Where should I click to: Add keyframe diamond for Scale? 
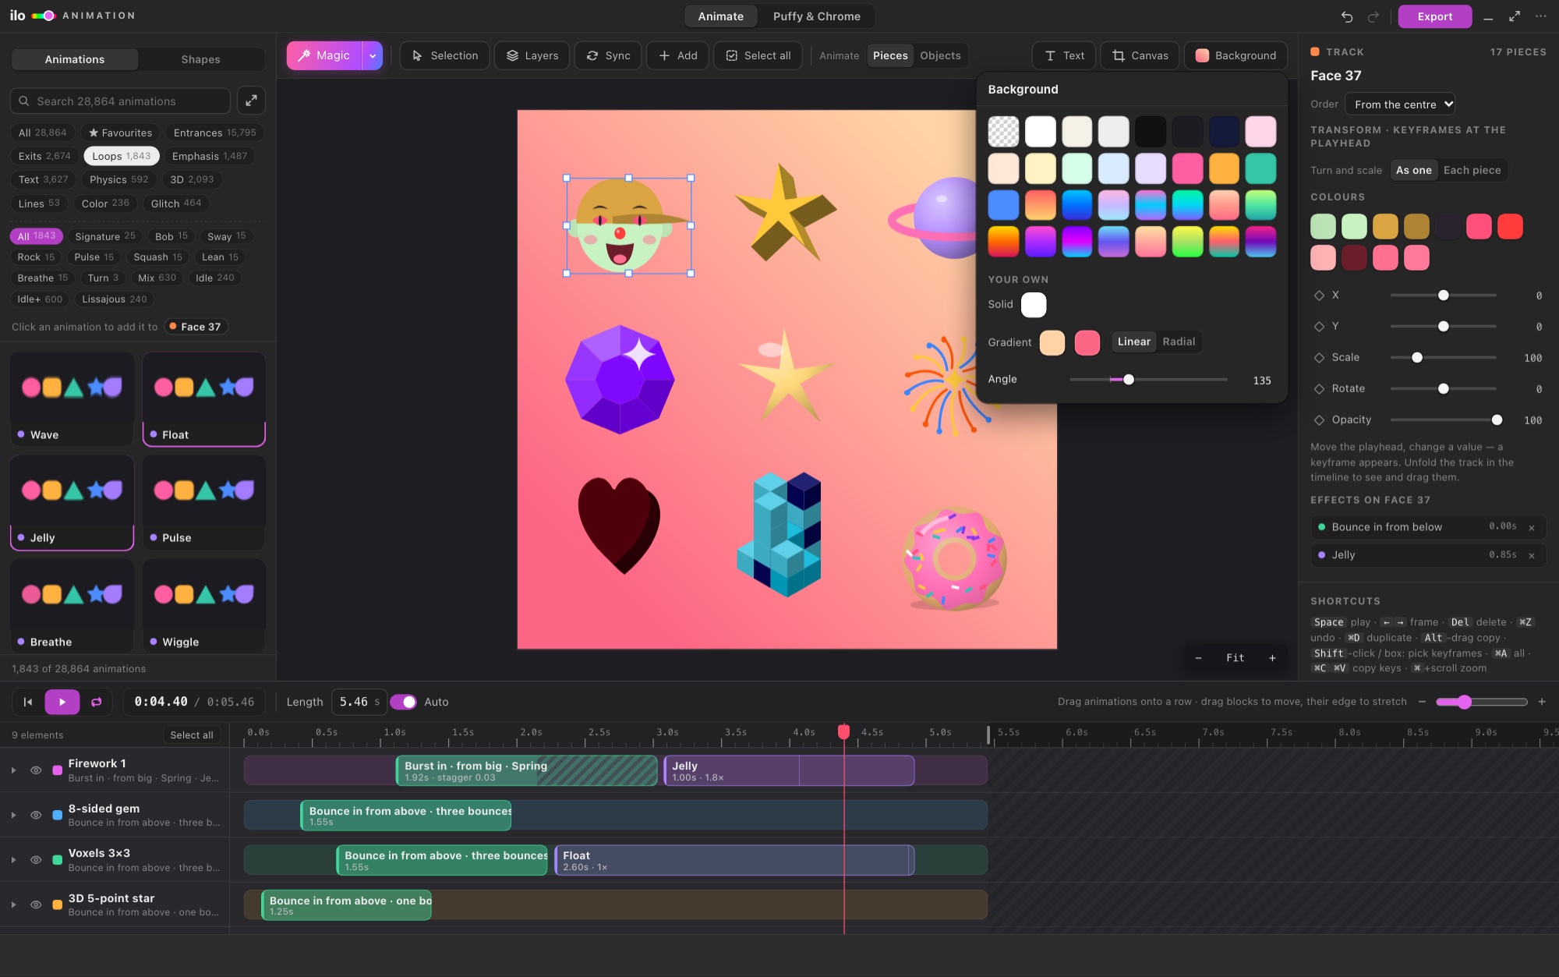pyautogui.click(x=1319, y=358)
